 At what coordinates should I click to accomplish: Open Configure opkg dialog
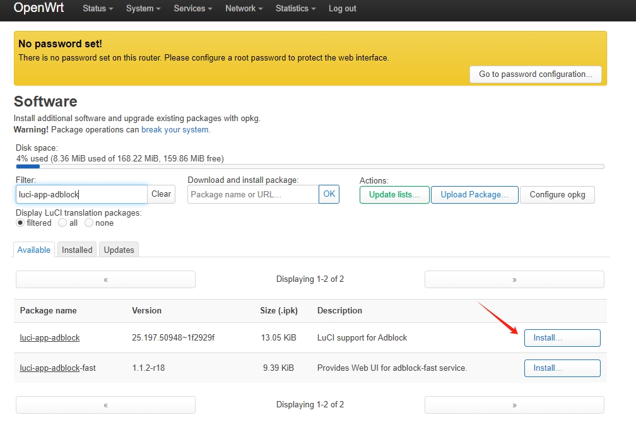tap(557, 195)
